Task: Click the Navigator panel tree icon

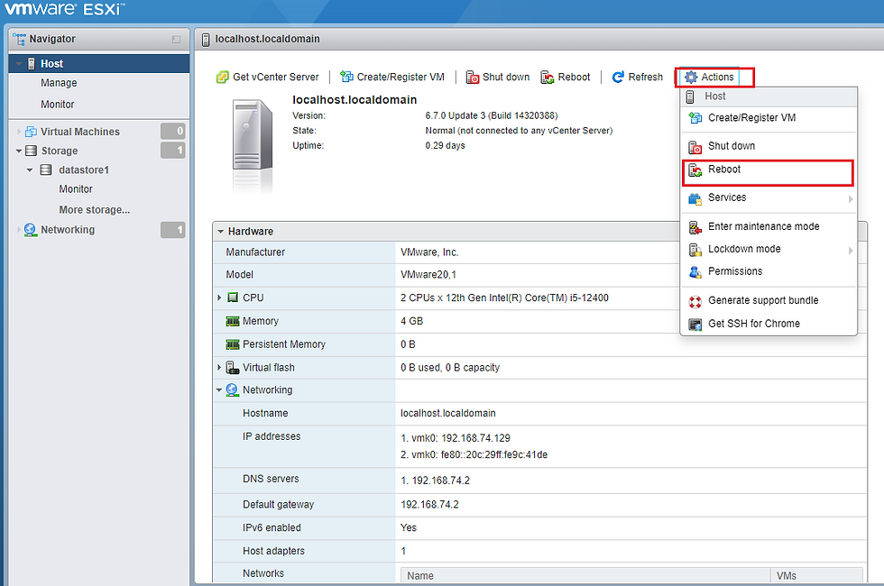Action: point(20,39)
